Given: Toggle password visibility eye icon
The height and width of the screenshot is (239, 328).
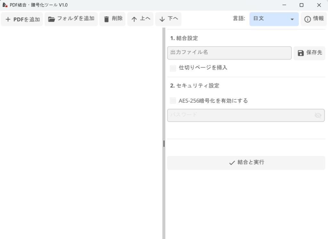Looking at the screenshot, I should click(x=318, y=115).
